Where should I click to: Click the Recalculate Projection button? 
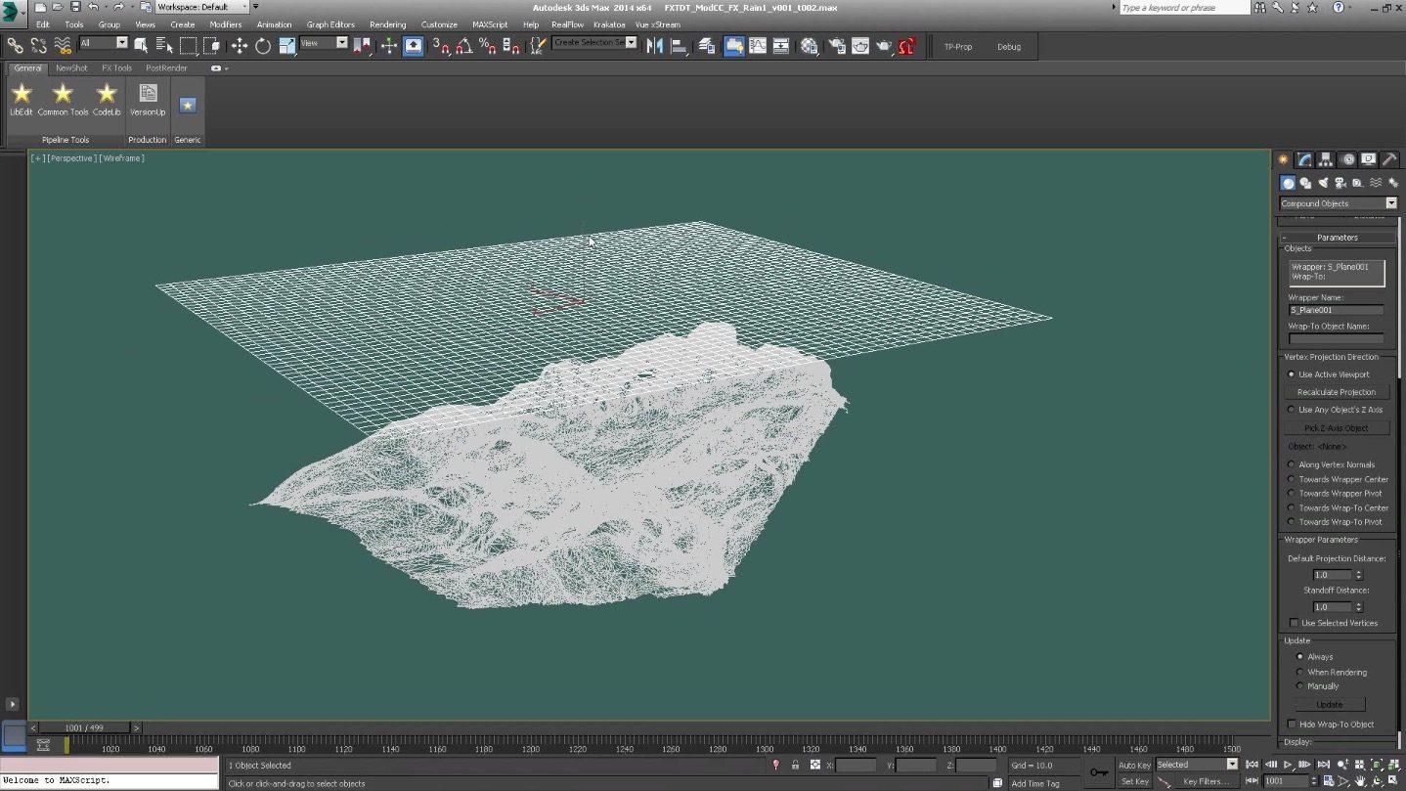click(x=1336, y=392)
